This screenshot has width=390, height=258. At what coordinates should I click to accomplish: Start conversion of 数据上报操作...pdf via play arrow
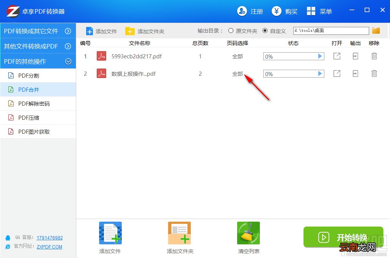click(320, 73)
